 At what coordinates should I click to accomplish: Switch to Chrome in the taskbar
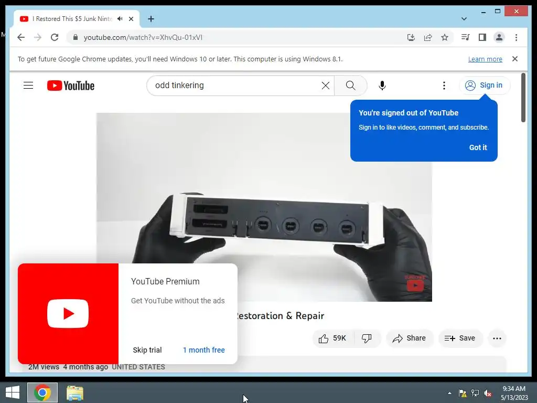click(x=42, y=393)
